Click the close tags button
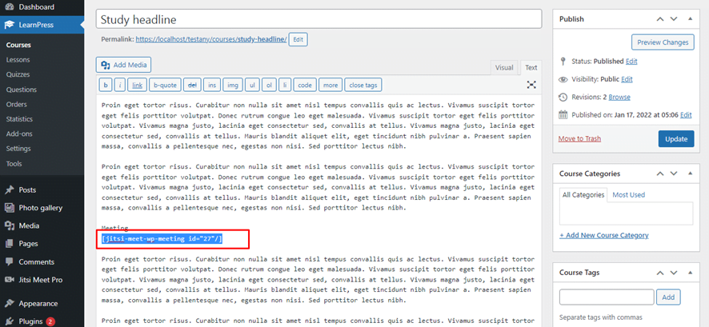 [x=363, y=85]
